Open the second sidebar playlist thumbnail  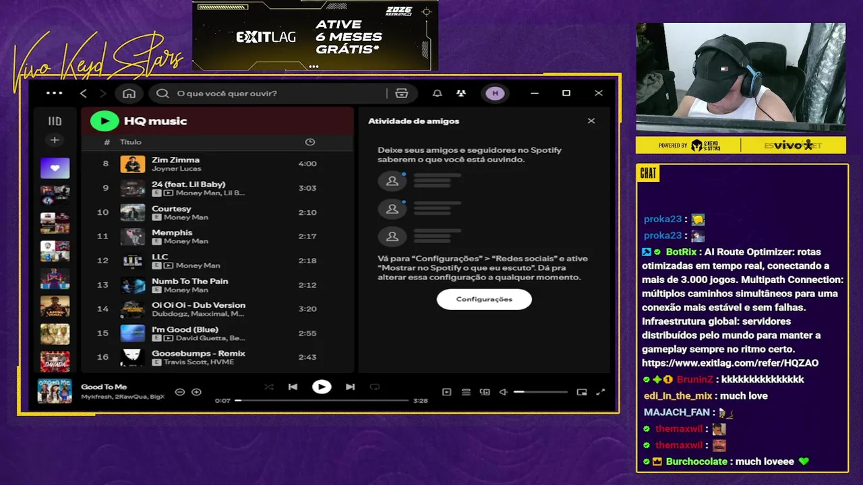[x=55, y=195]
